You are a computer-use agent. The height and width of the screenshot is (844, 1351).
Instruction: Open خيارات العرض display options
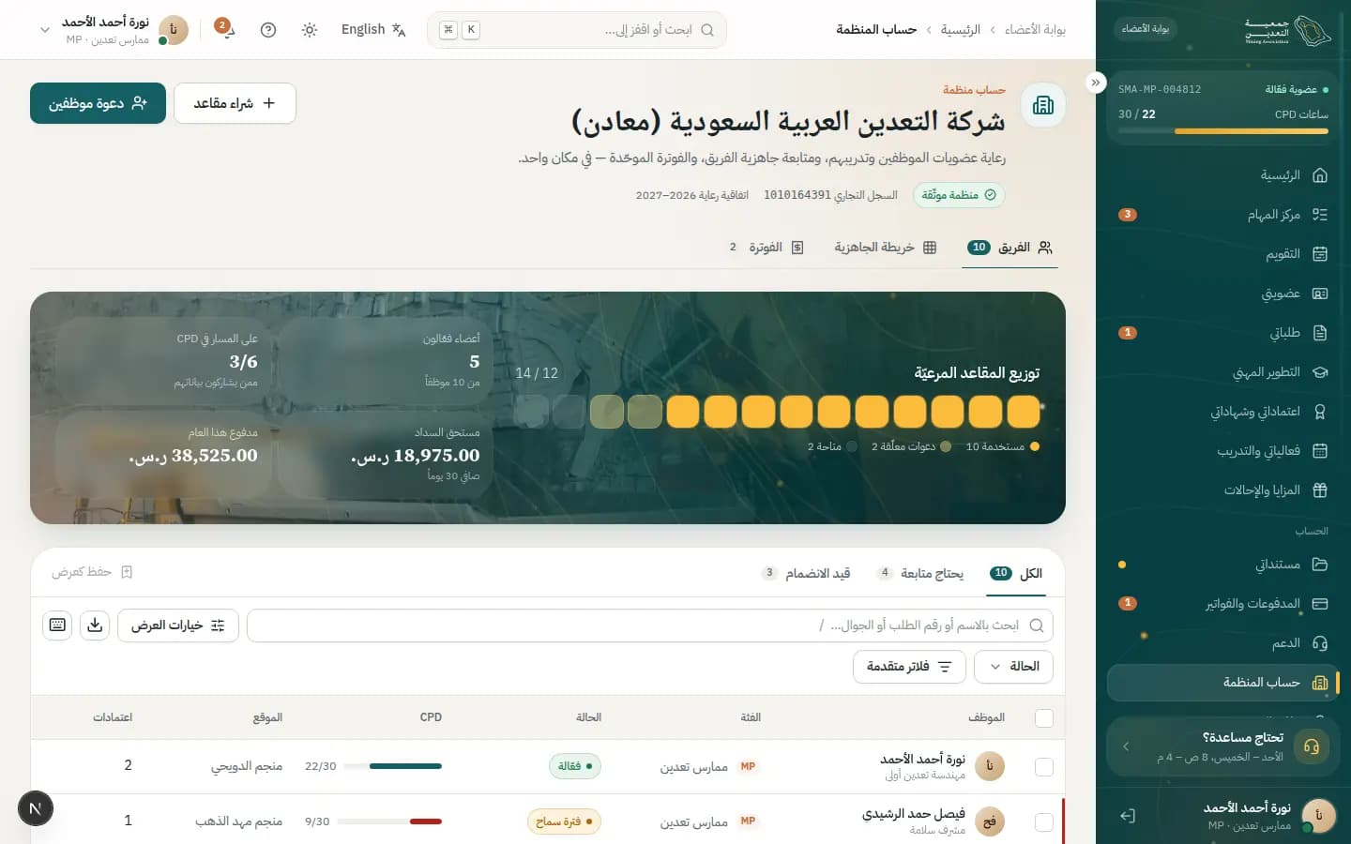178,625
